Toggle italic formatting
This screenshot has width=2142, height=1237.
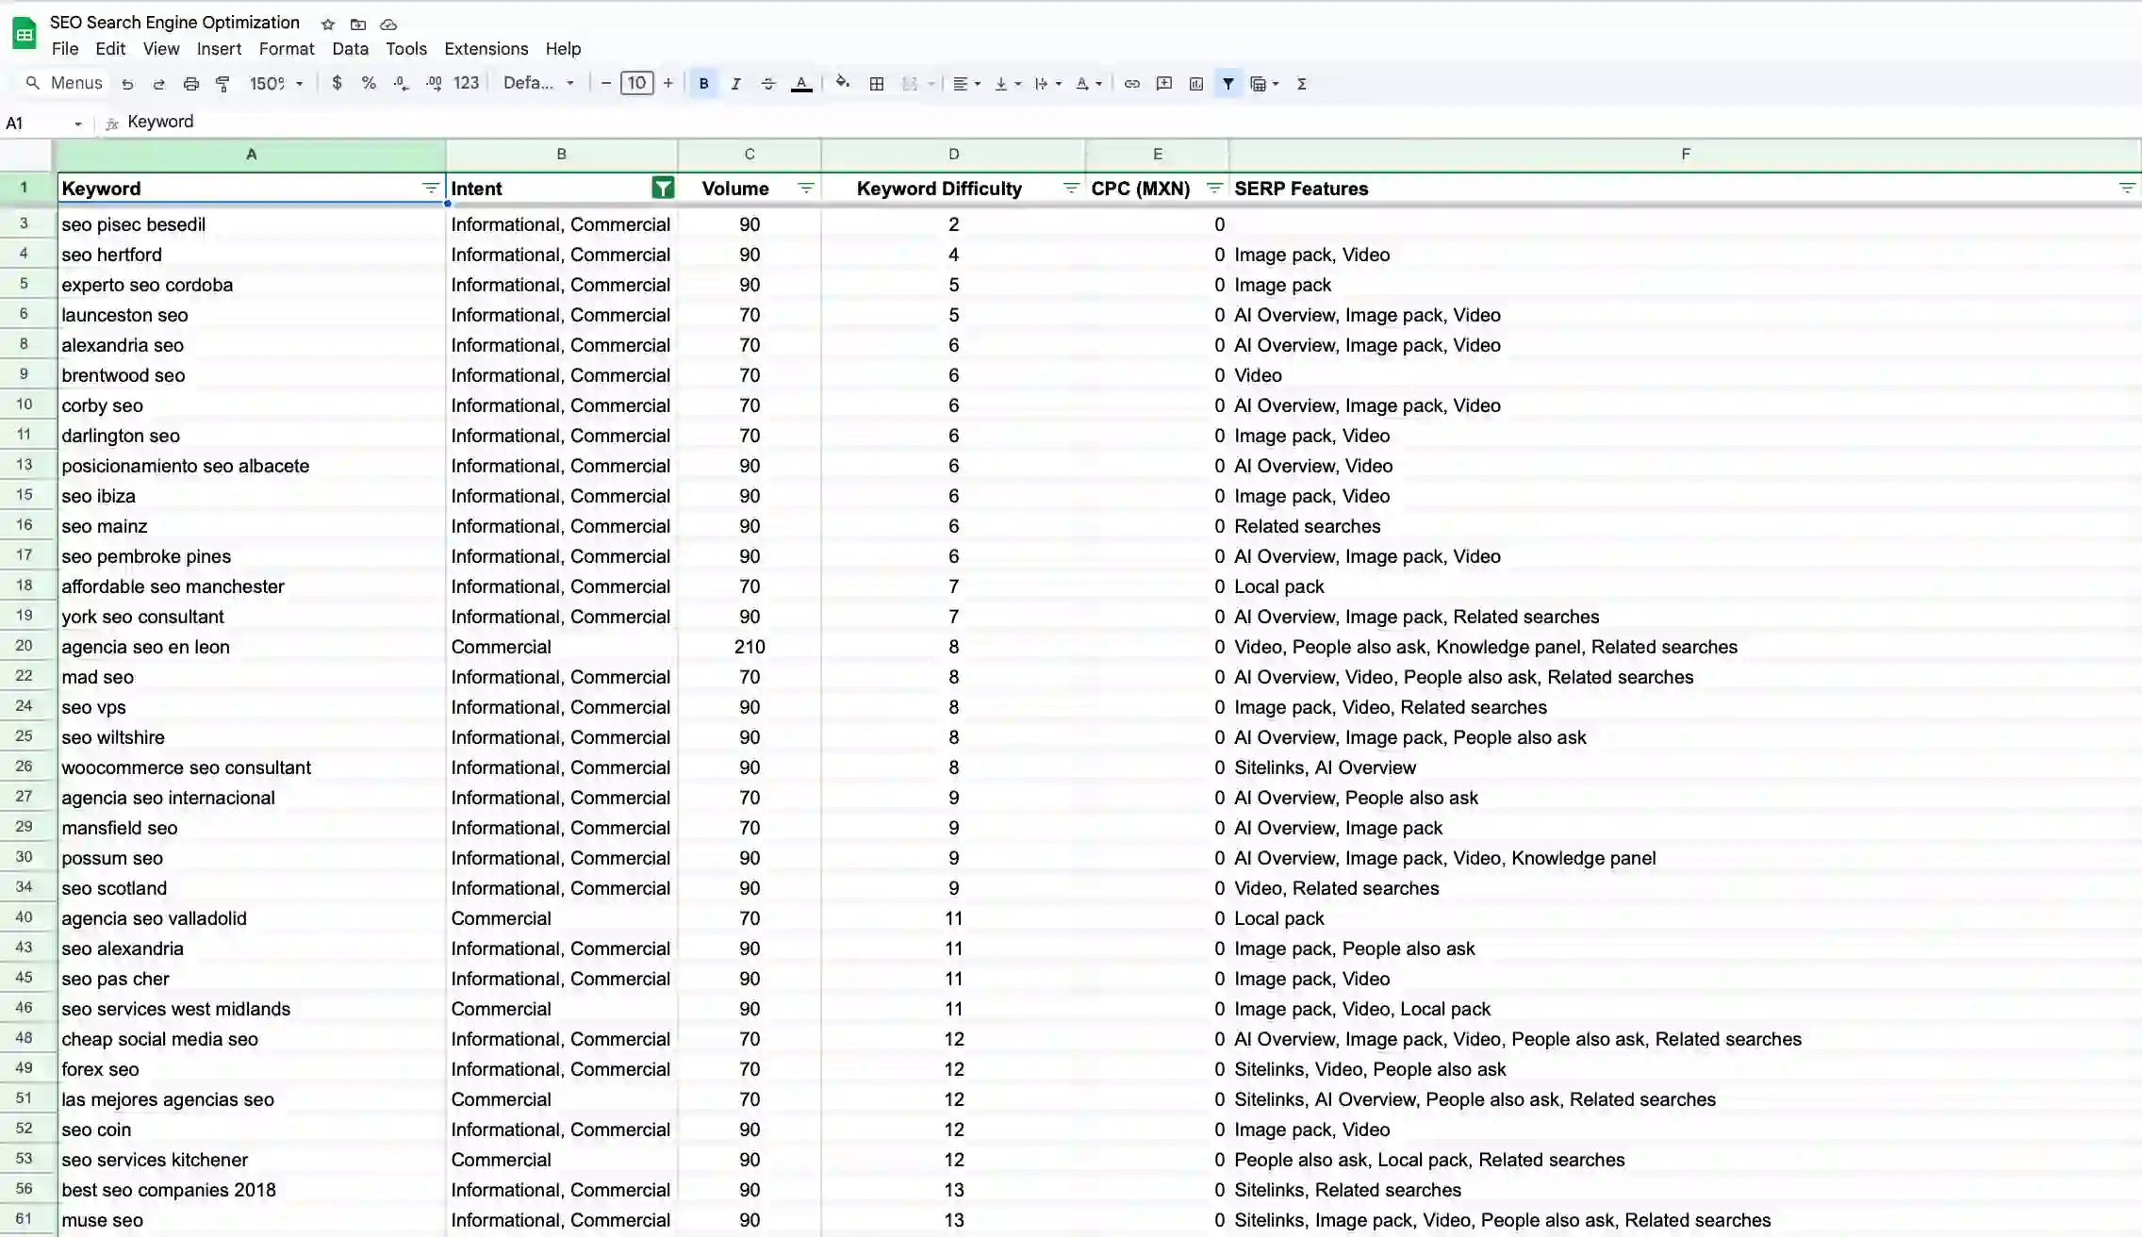(x=735, y=84)
